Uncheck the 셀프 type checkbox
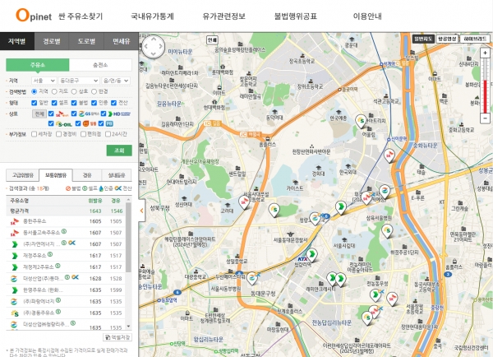 point(54,103)
